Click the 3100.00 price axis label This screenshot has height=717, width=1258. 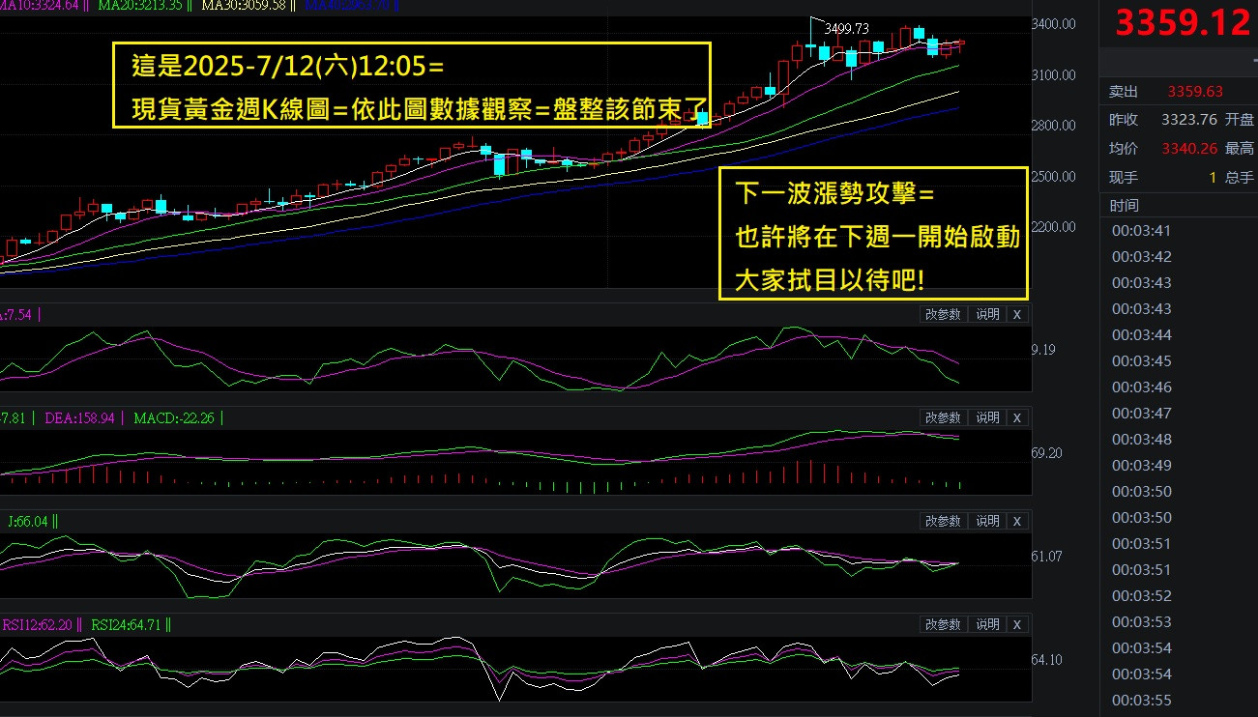pyautogui.click(x=1056, y=74)
